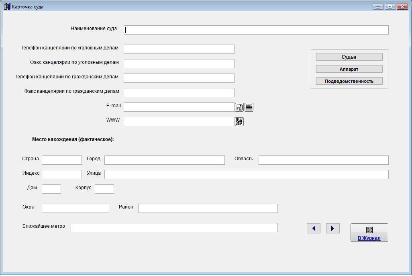Focus the Район input field

(x=208, y=208)
